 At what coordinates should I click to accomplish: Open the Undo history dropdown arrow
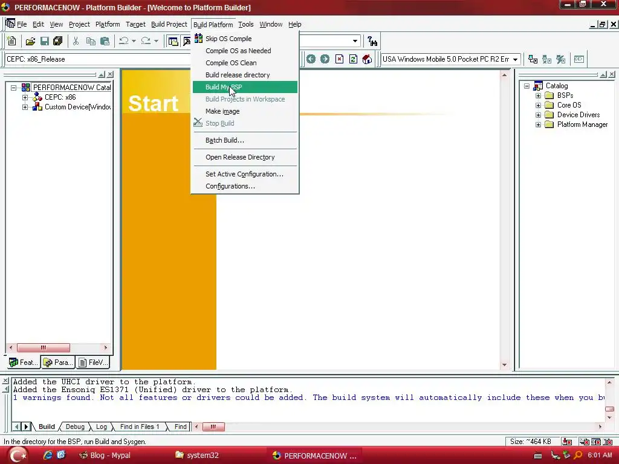point(134,41)
